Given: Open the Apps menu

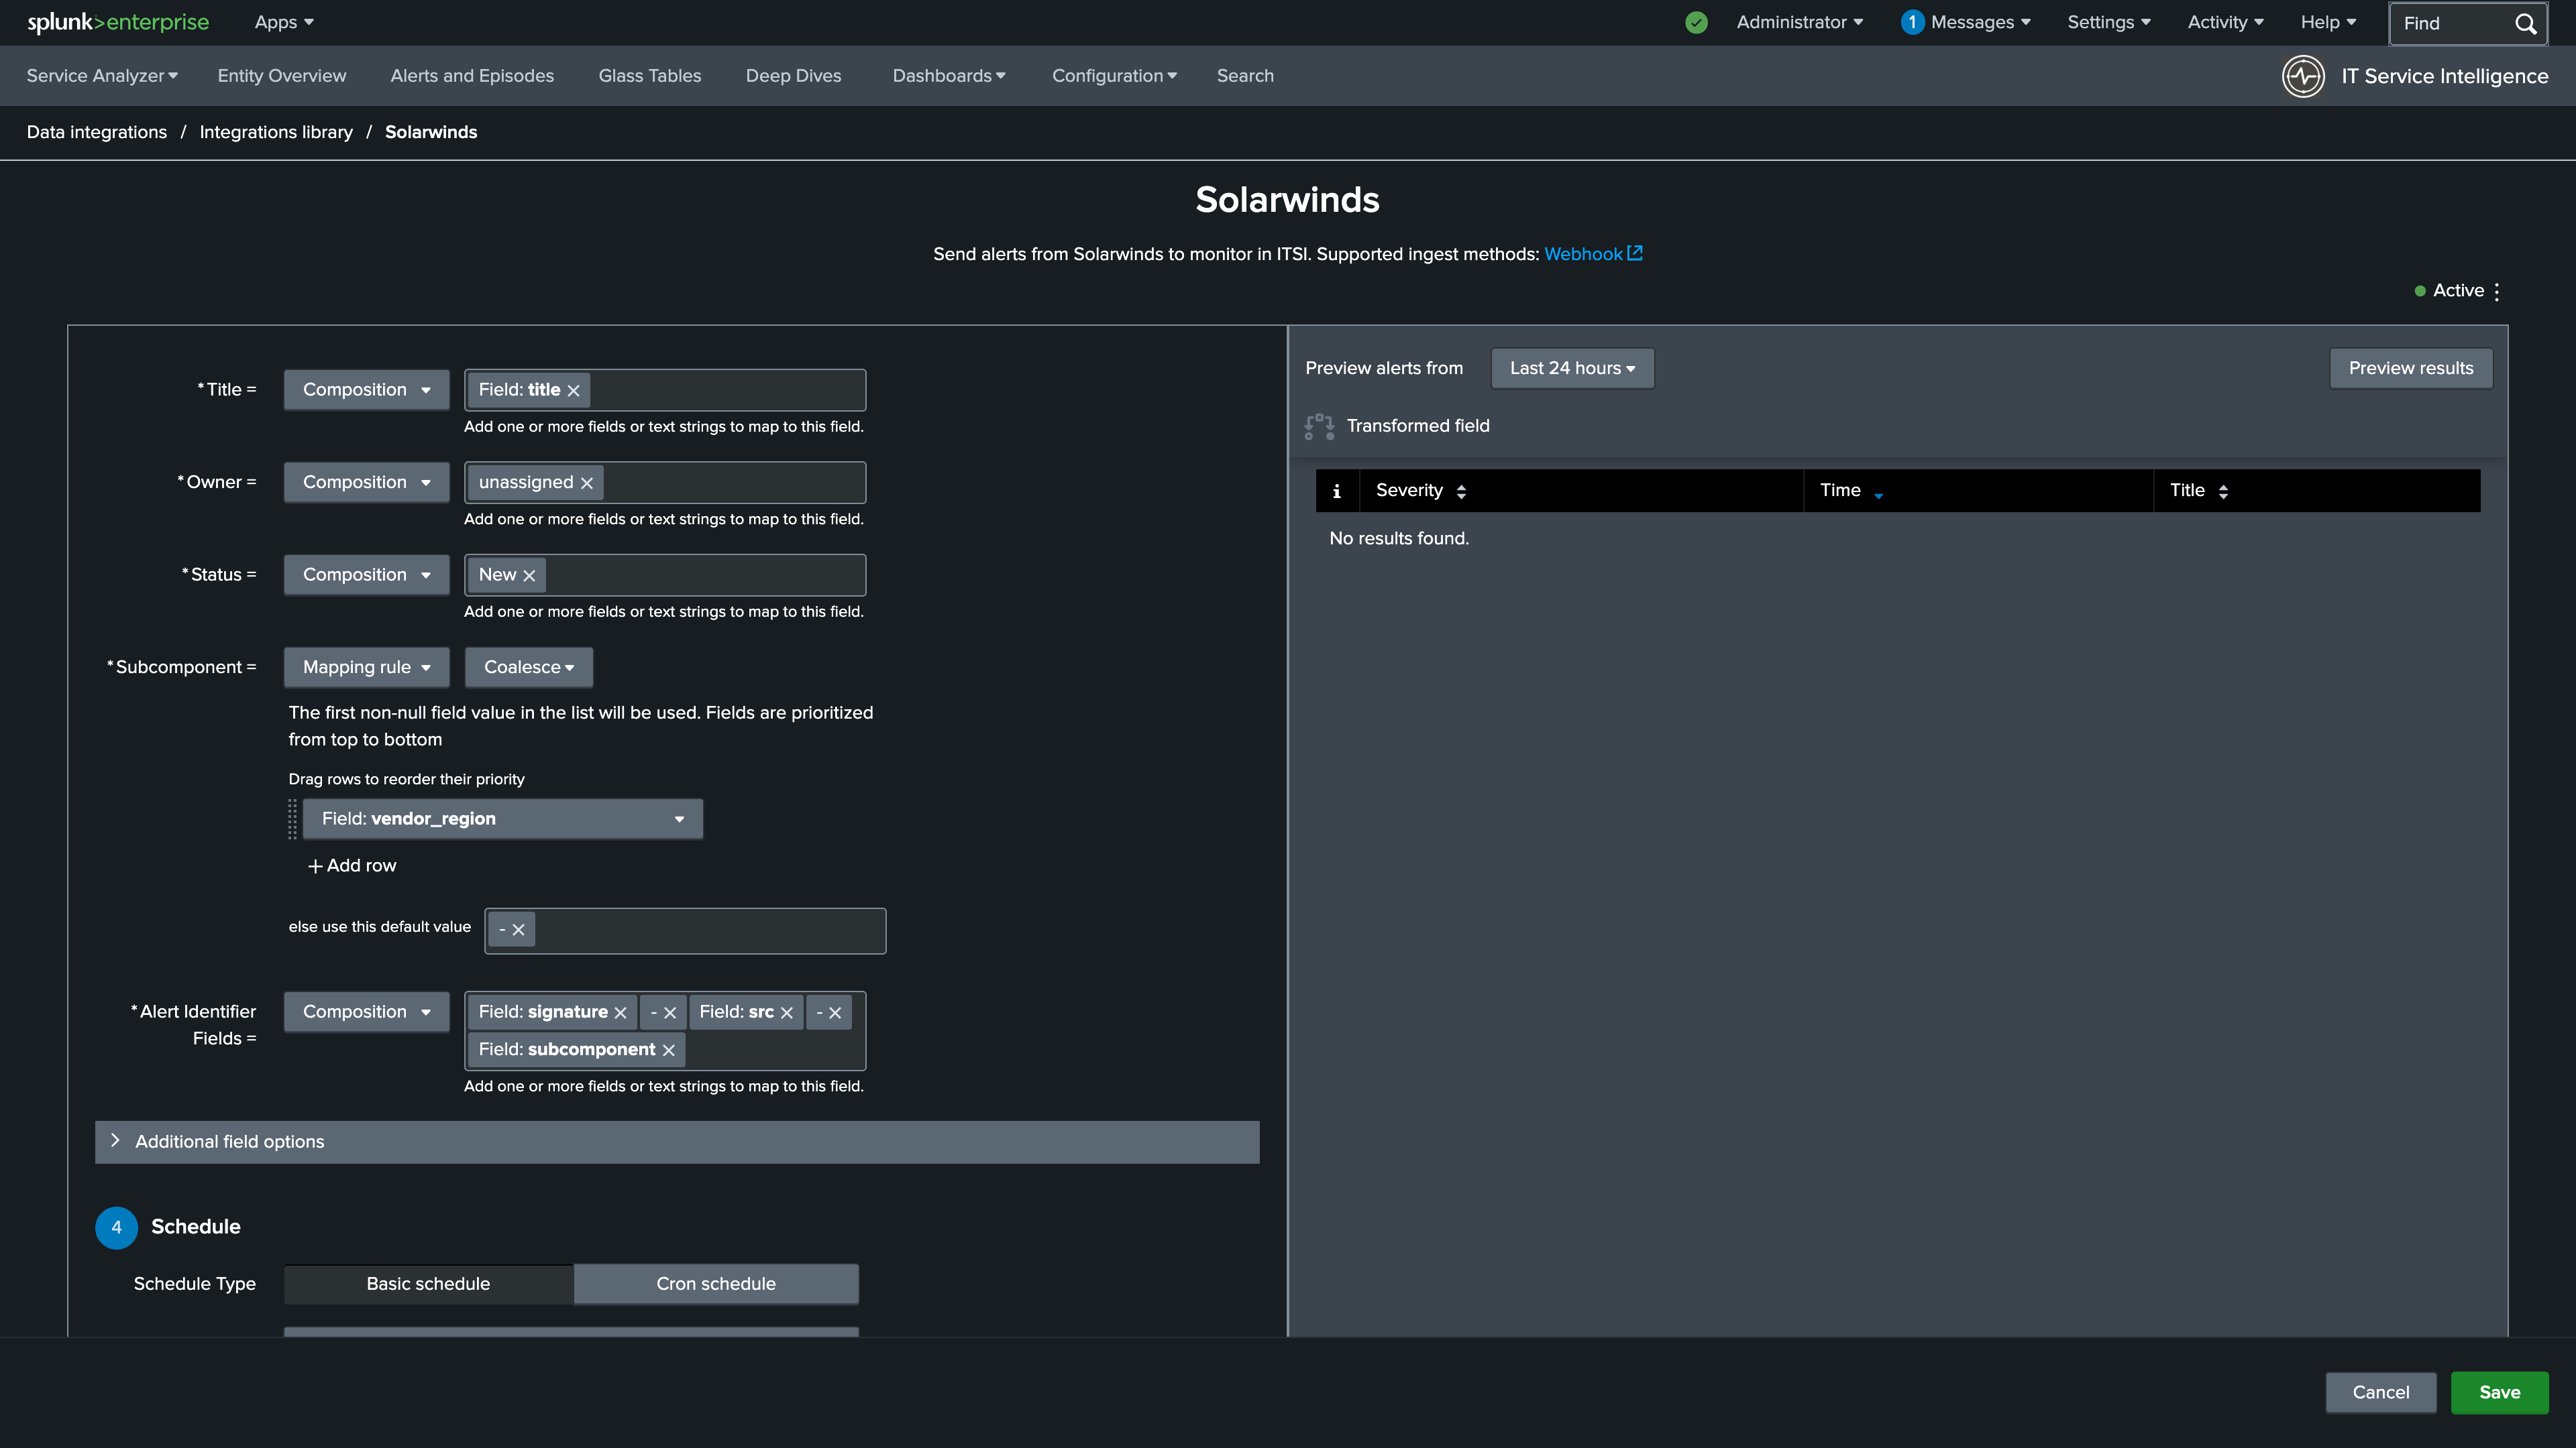Looking at the screenshot, I should click(x=284, y=22).
